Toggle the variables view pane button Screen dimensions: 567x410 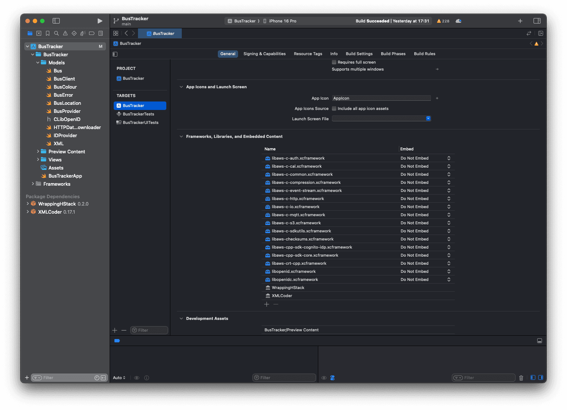click(533, 378)
